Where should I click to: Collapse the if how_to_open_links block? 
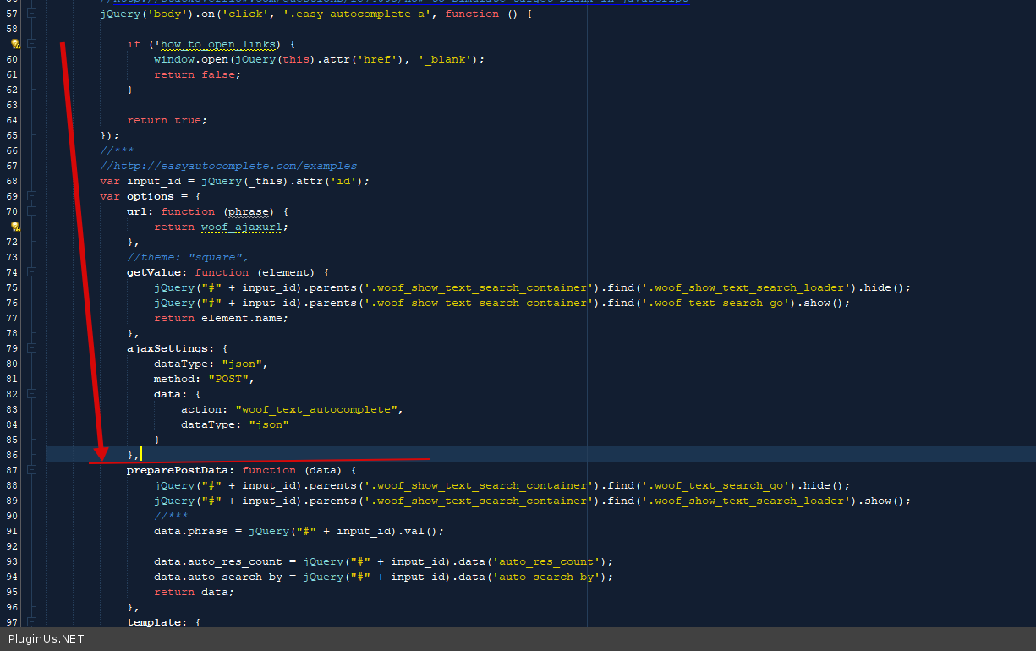tap(32, 44)
